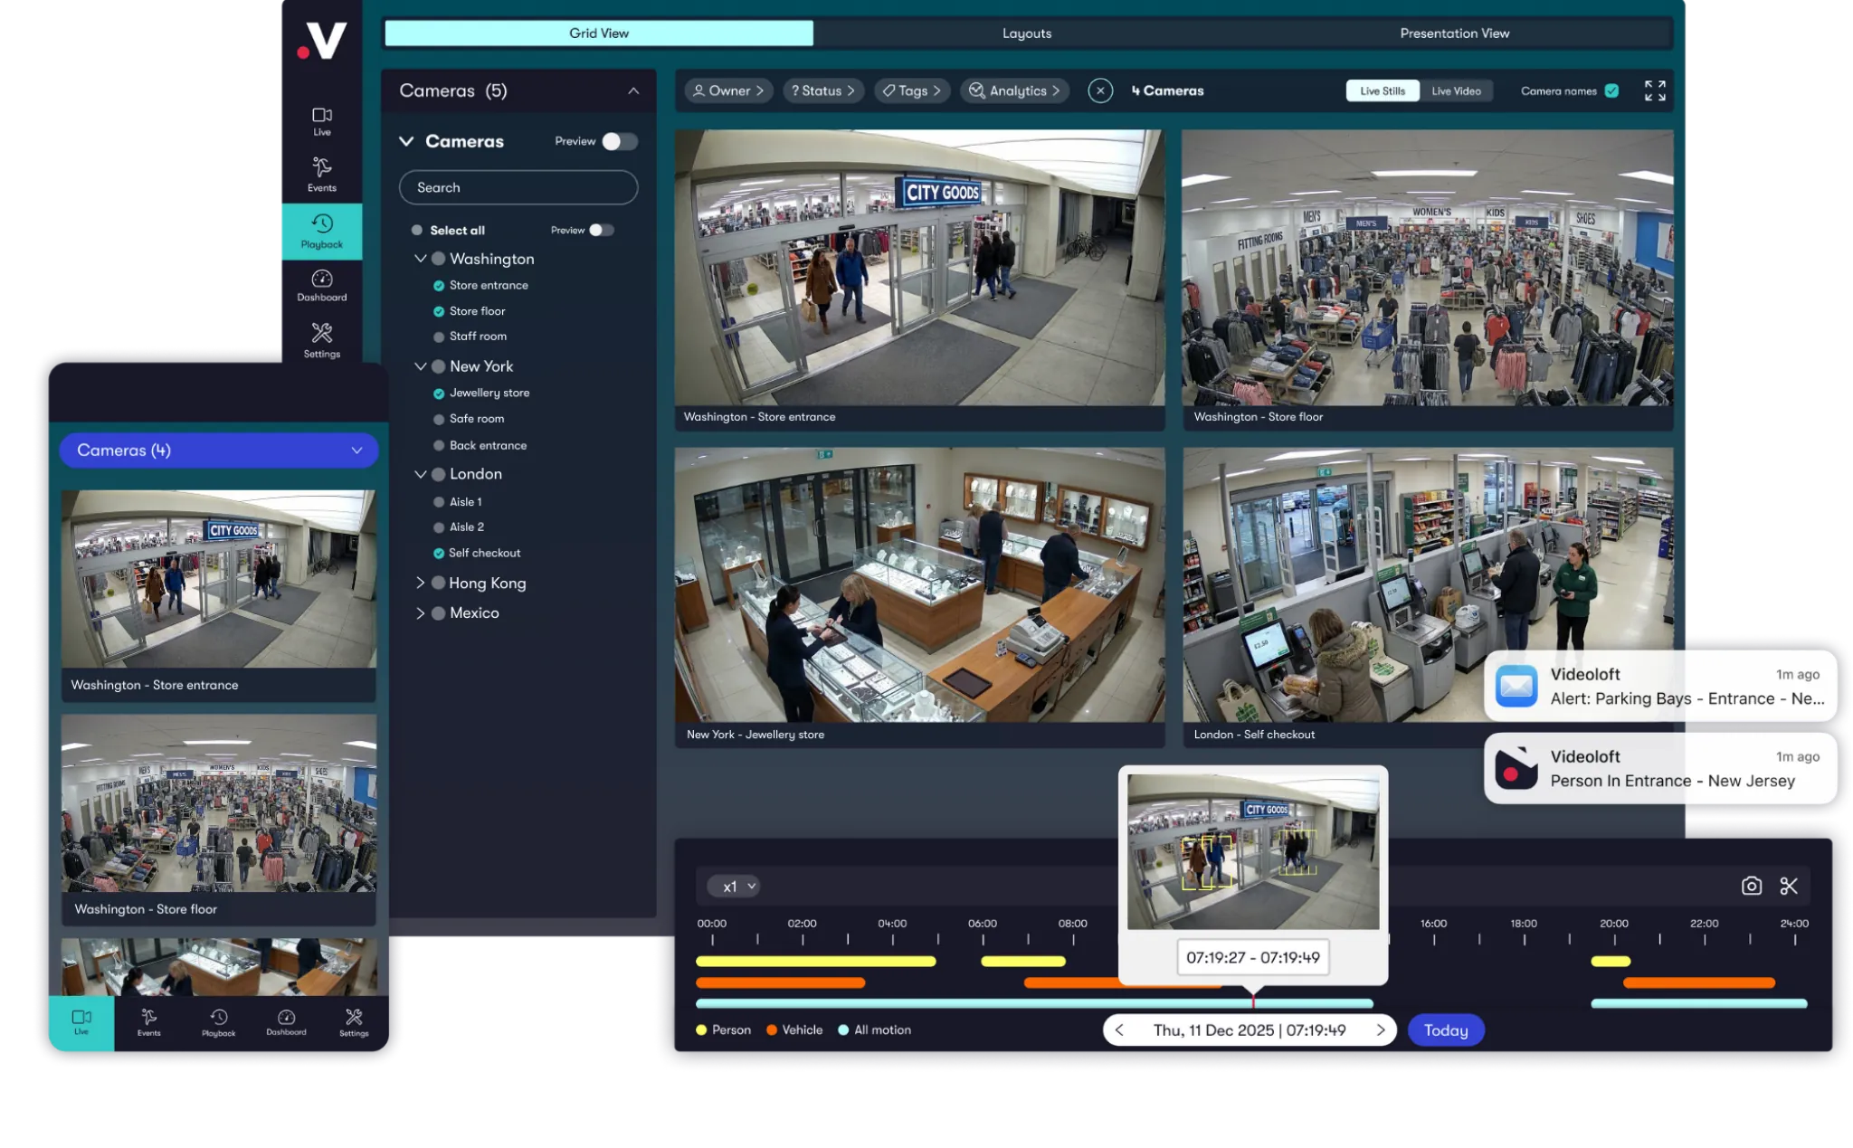Uncheck the Camera names checkbox
Image resolution: width=1853 pixels, height=1148 pixels.
1611,90
